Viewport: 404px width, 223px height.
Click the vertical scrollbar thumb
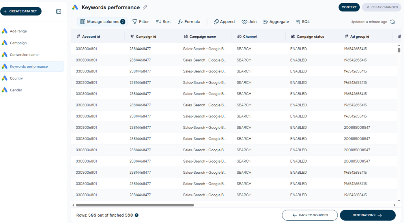(x=399, y=50)
